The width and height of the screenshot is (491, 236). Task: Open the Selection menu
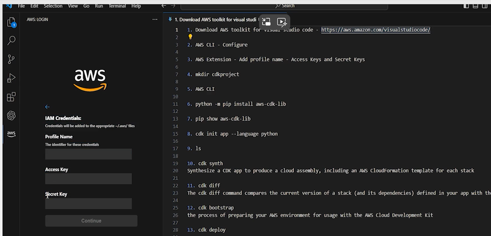click(53, 6)
